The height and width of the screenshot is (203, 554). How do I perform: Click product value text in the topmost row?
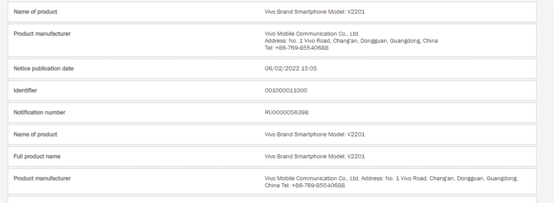point(314,12)
